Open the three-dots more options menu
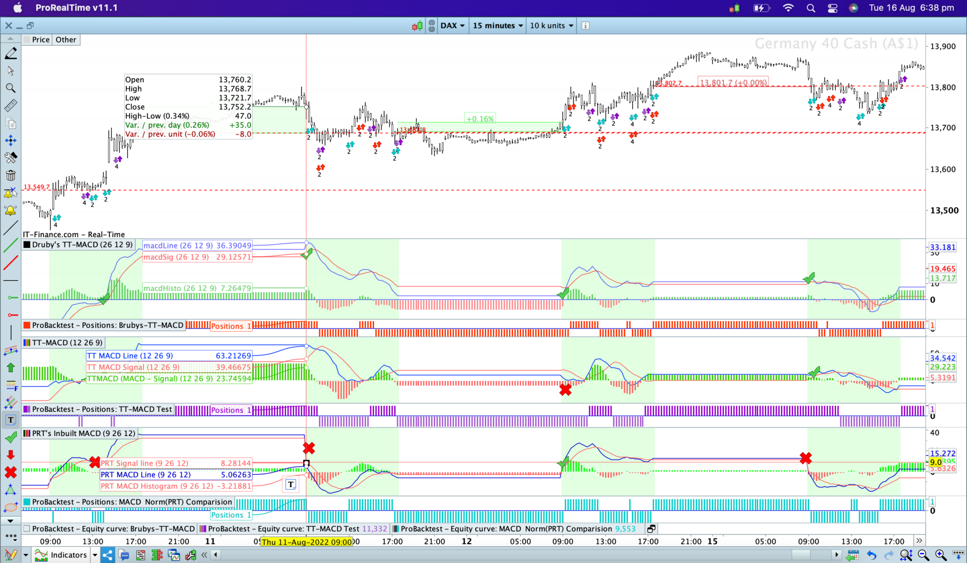Viewport: 967px width, 563px height. coord(10,536)
